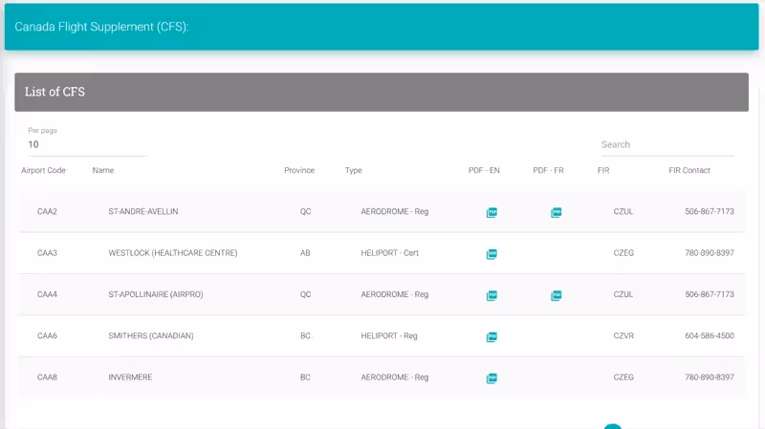
Task: Click the List of CFS header bar
Action: click(x=382, y=93)
